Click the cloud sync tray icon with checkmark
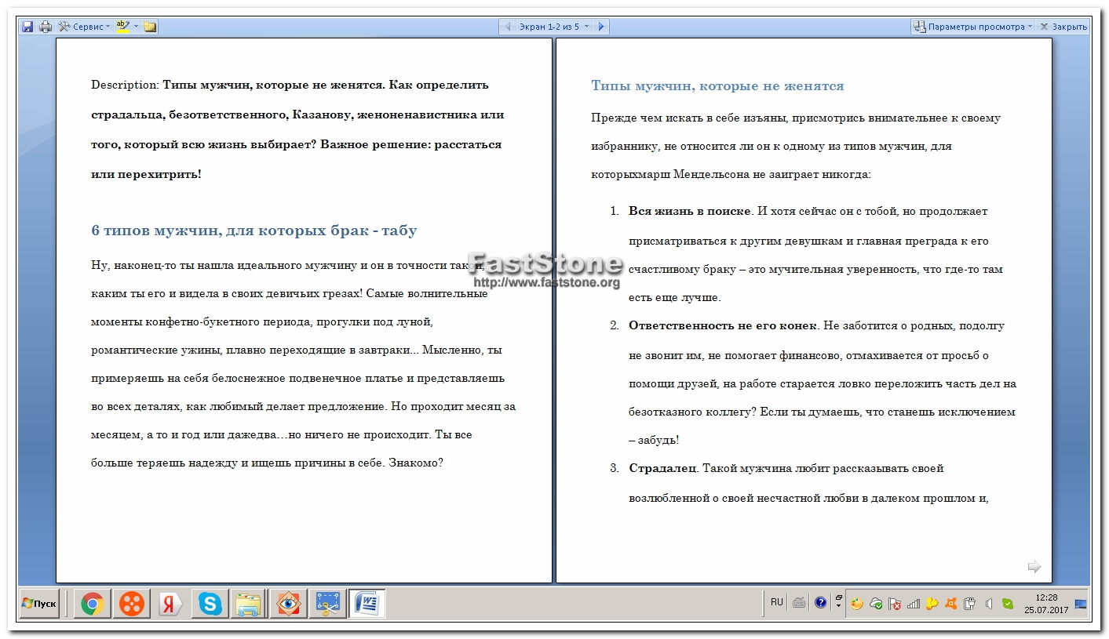This screenshot has height=639, width=1109. point(876,604)
